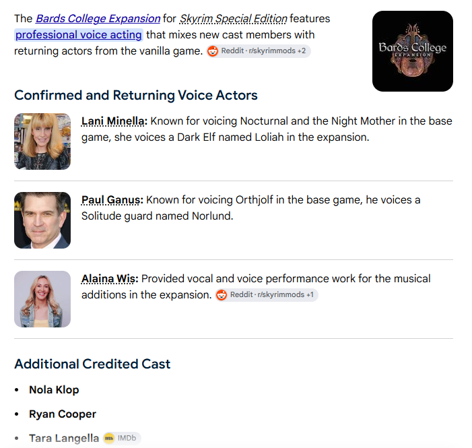Open Lani Minella's photo thumbnail

click(x=42, y=141)
